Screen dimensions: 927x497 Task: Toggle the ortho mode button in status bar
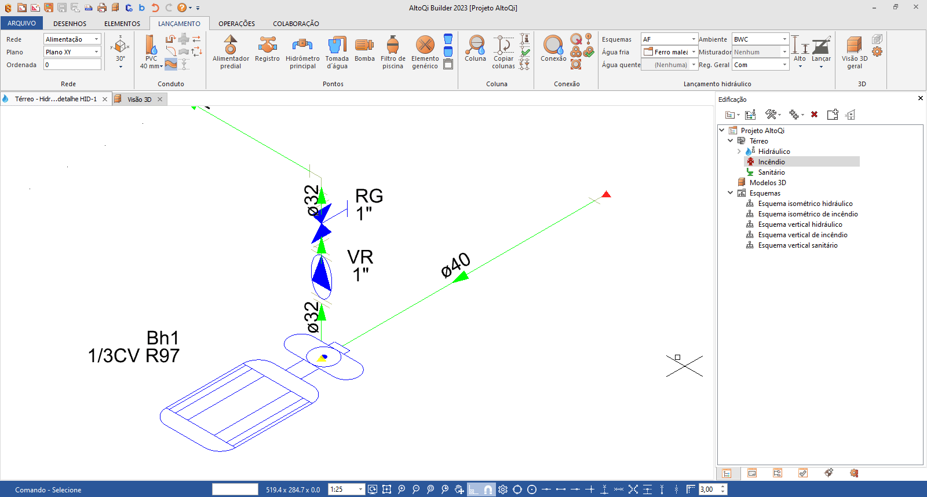(x=474, y=489)
